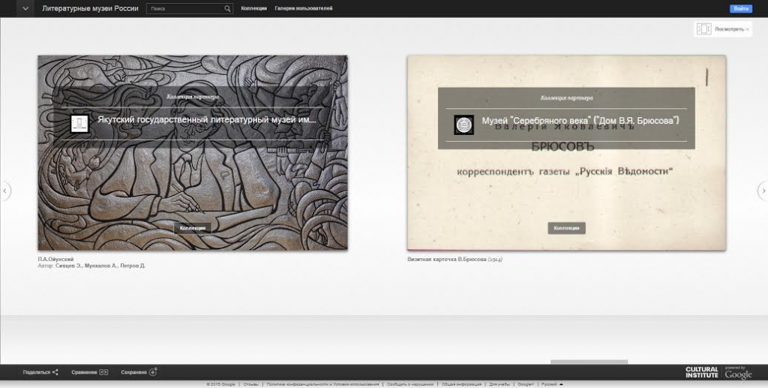Open the Для учебы footer link
The height and width of the screenshot is (388, 768).
point(499,384)
